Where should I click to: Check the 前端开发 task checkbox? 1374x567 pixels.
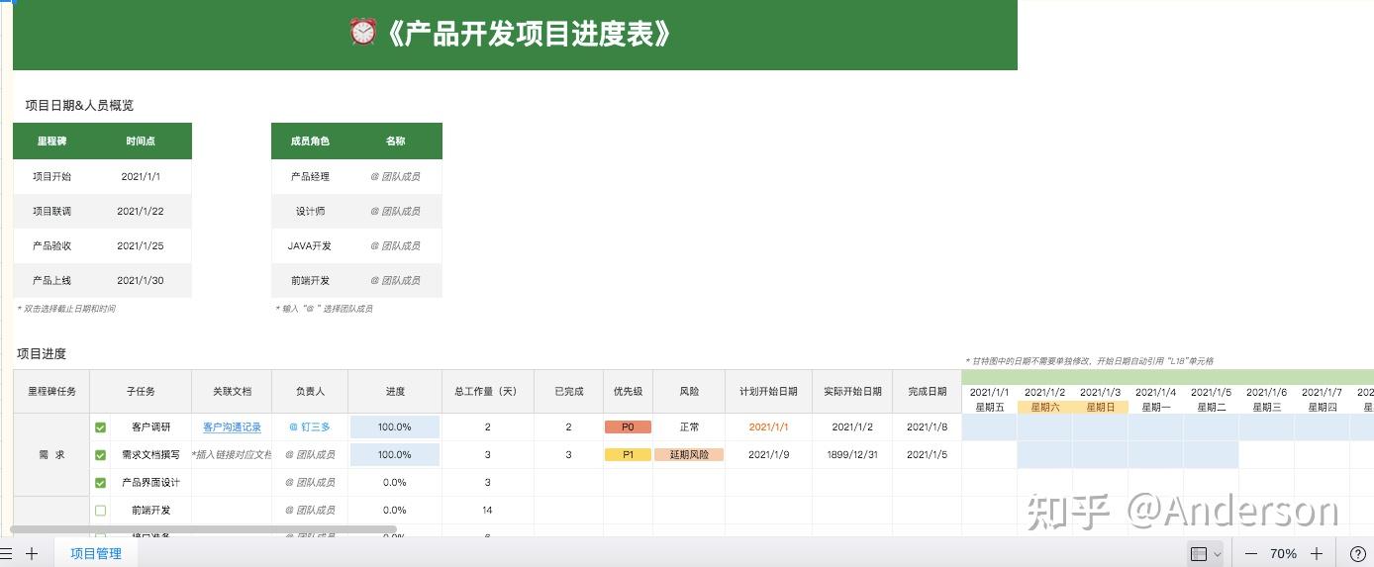100,511
